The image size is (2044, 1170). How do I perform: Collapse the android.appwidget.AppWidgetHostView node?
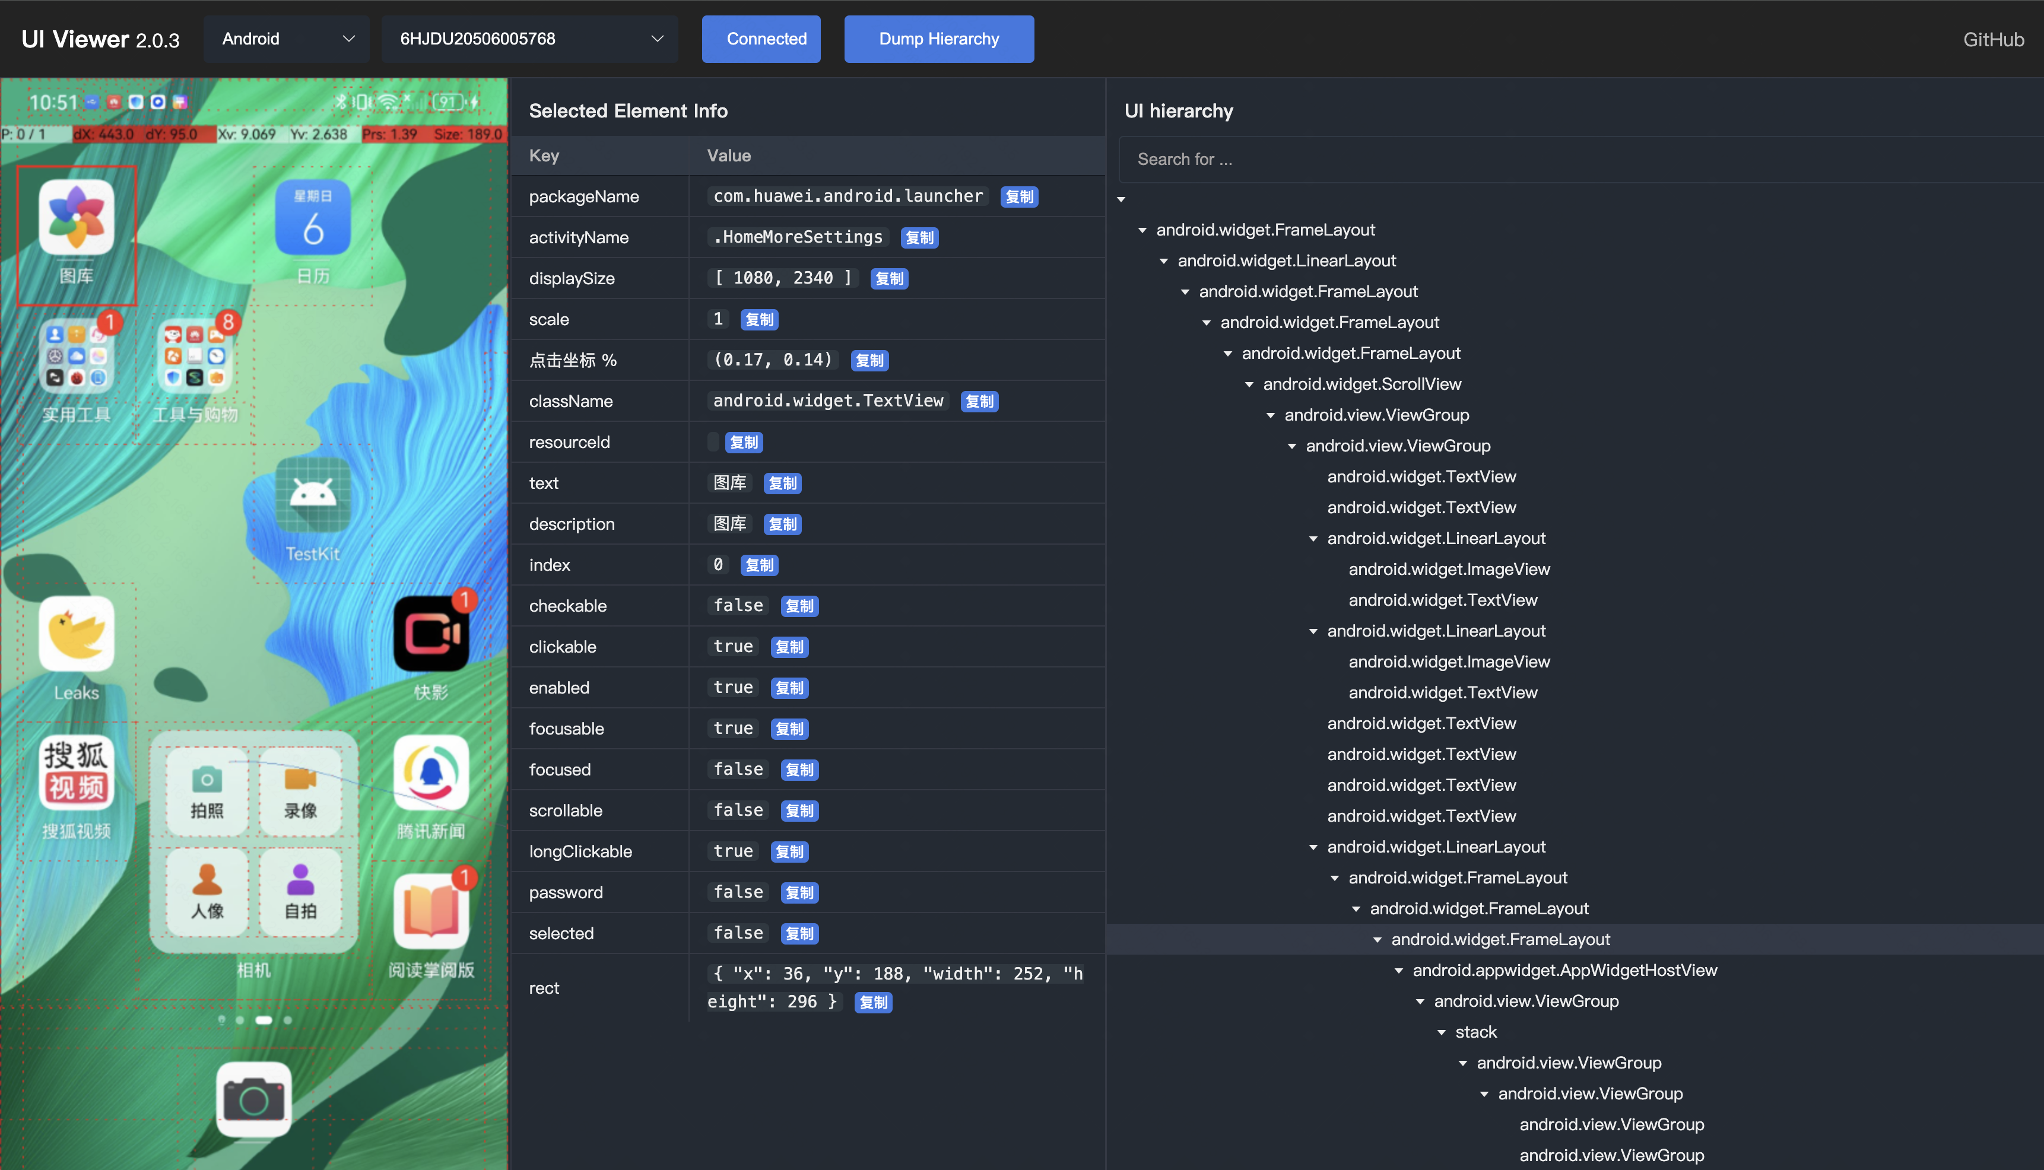1398,971
